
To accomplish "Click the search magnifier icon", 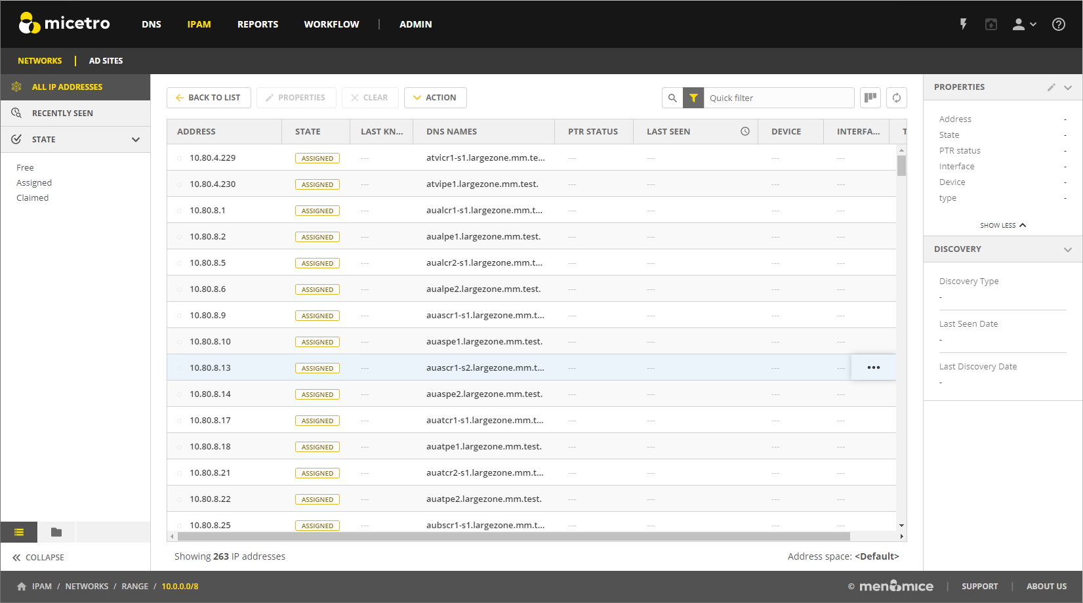I will (672, 98).
